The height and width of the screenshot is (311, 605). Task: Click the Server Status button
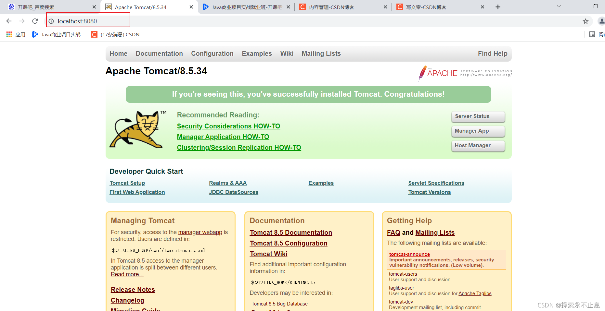[478, 116]
